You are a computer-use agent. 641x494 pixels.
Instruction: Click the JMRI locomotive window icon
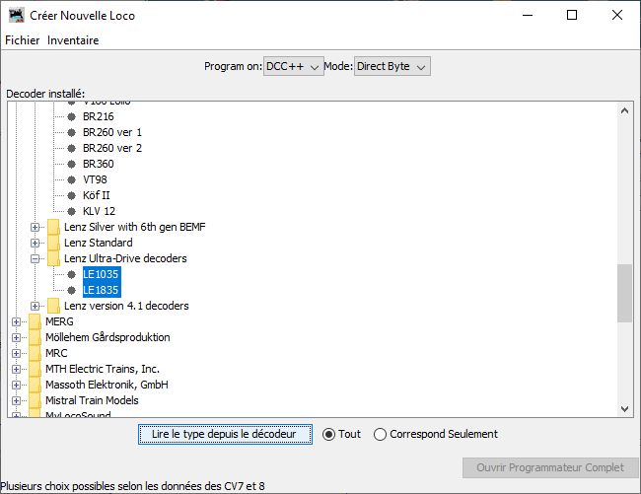coord(17,16)
